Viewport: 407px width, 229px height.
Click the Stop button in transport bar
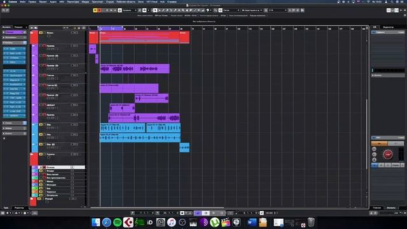(206, 213)
